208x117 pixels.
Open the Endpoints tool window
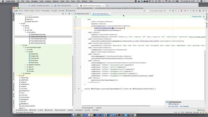tap(79, 110)
